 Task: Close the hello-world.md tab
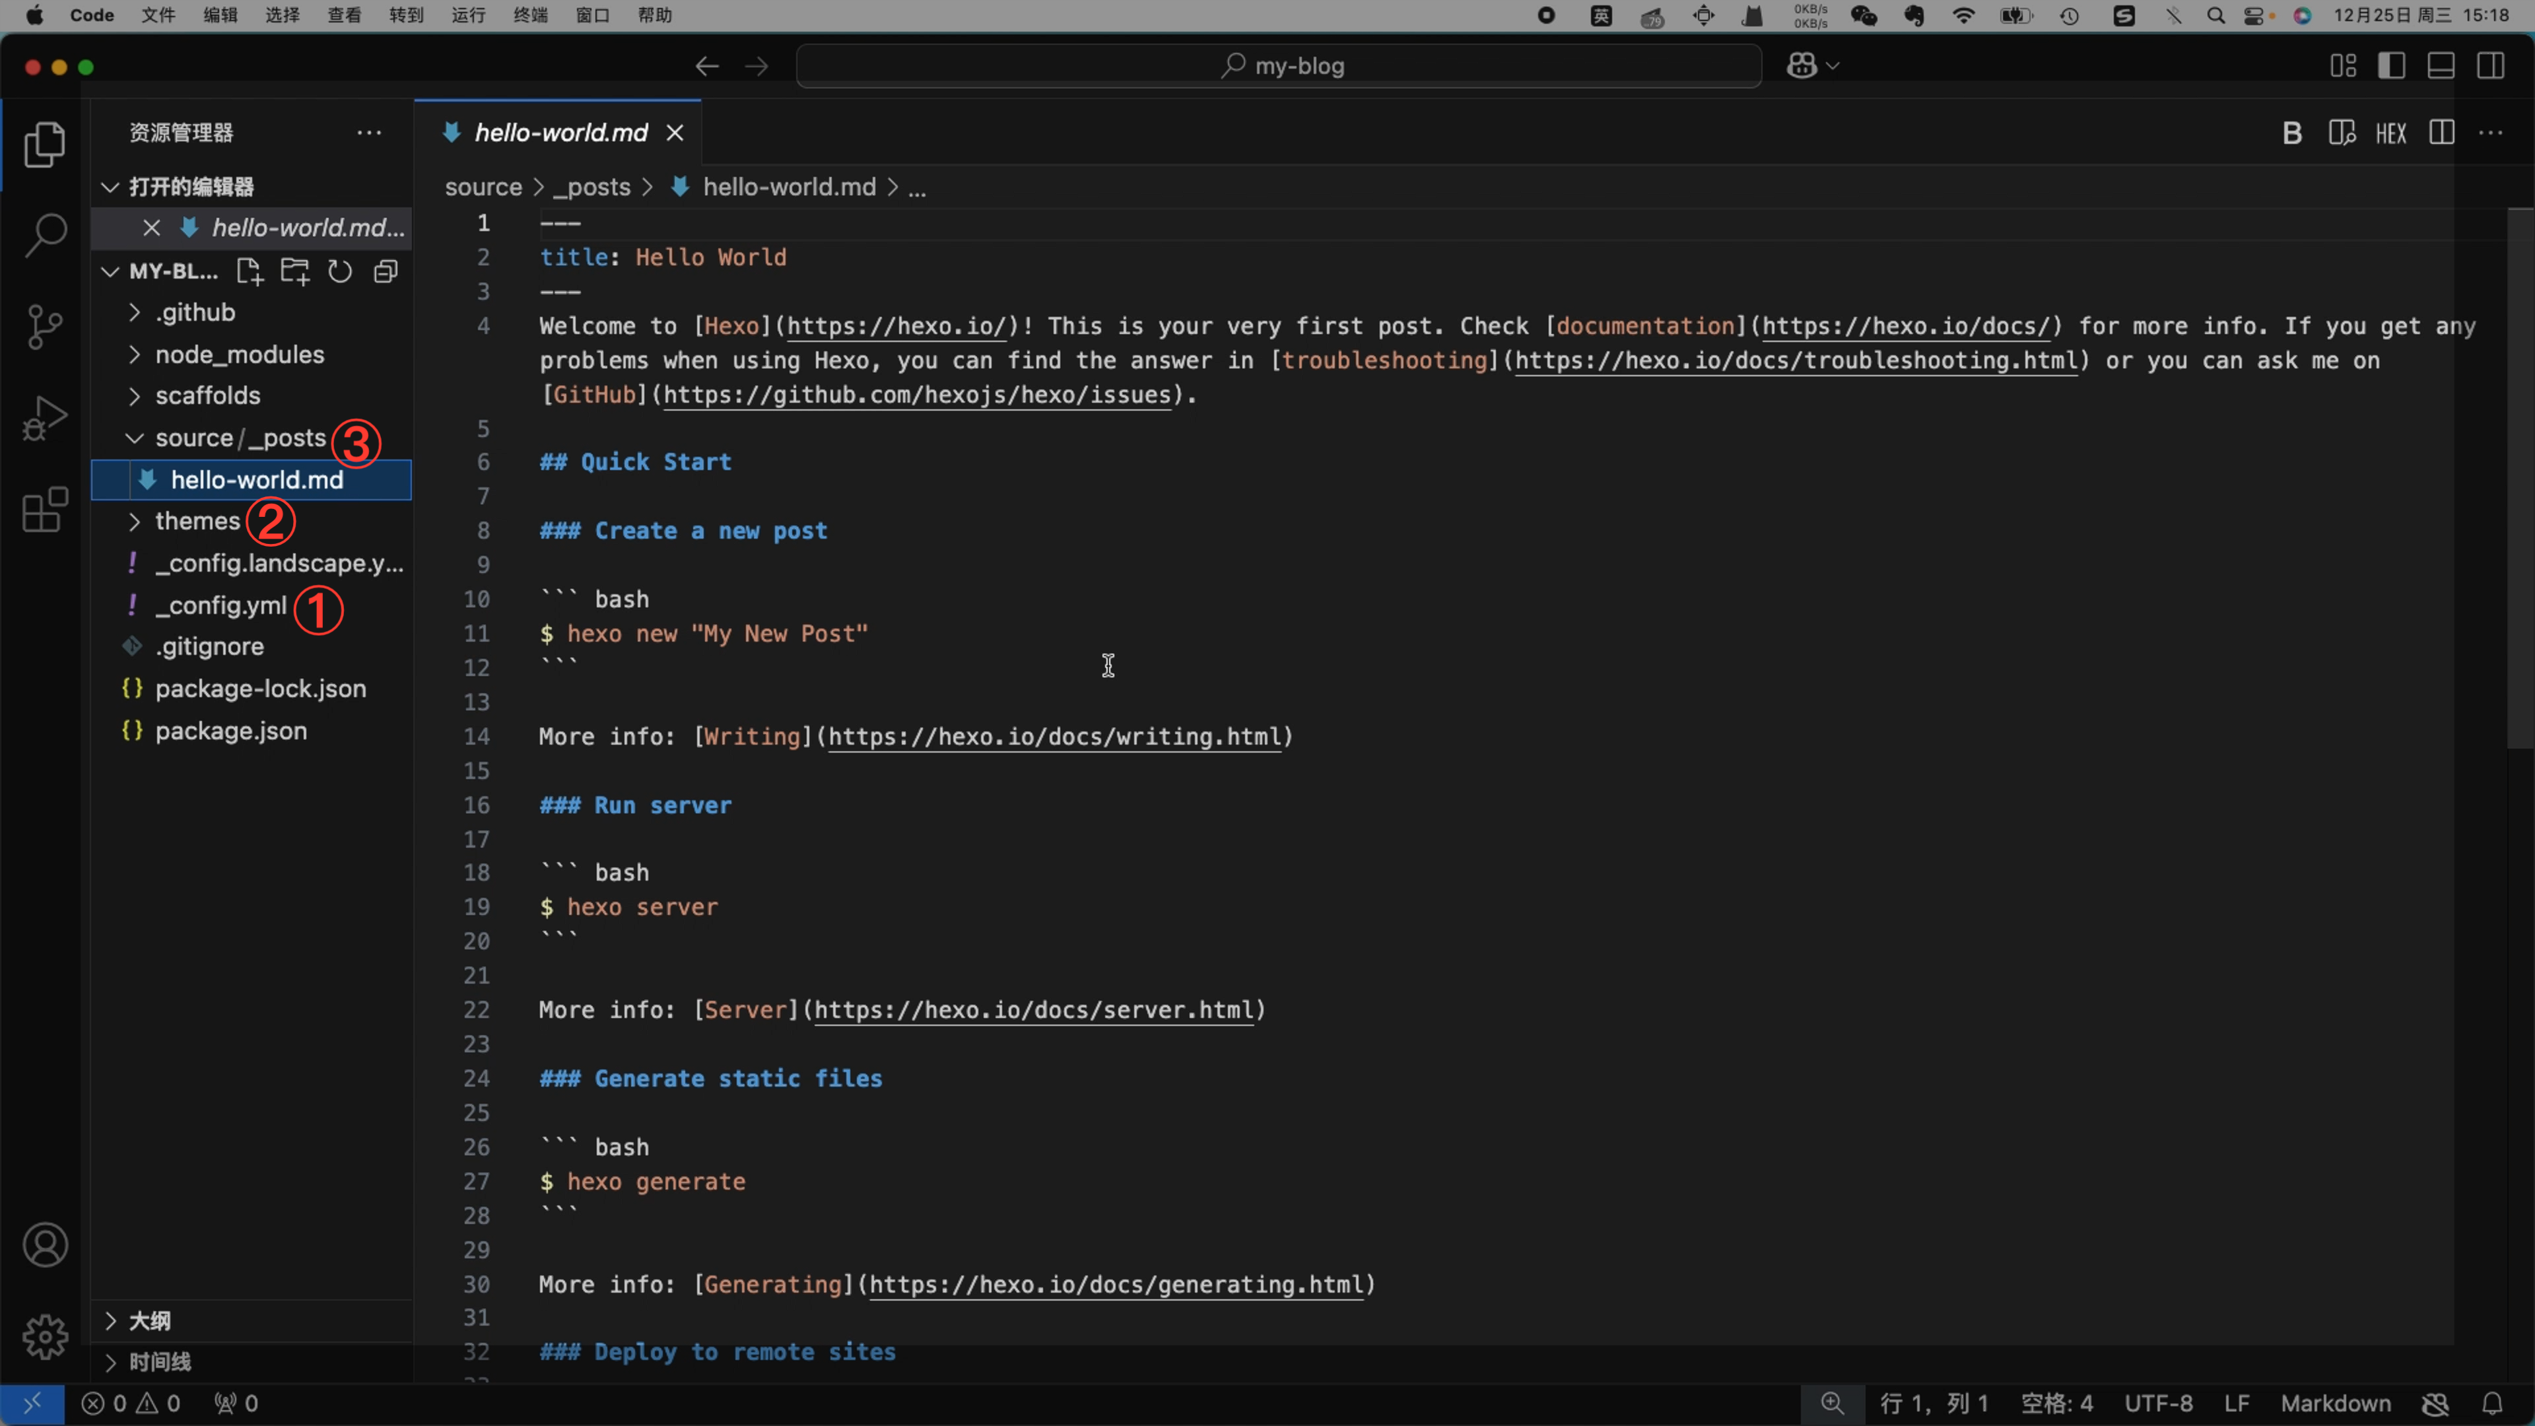click(675, 133)
